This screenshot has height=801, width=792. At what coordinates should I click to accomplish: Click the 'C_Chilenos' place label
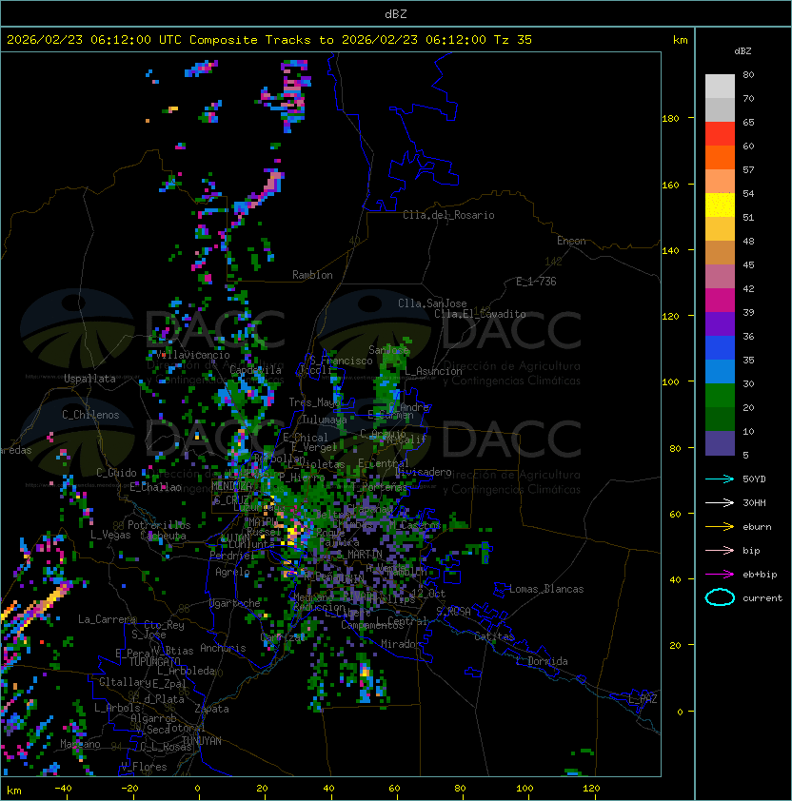(90, 415)
